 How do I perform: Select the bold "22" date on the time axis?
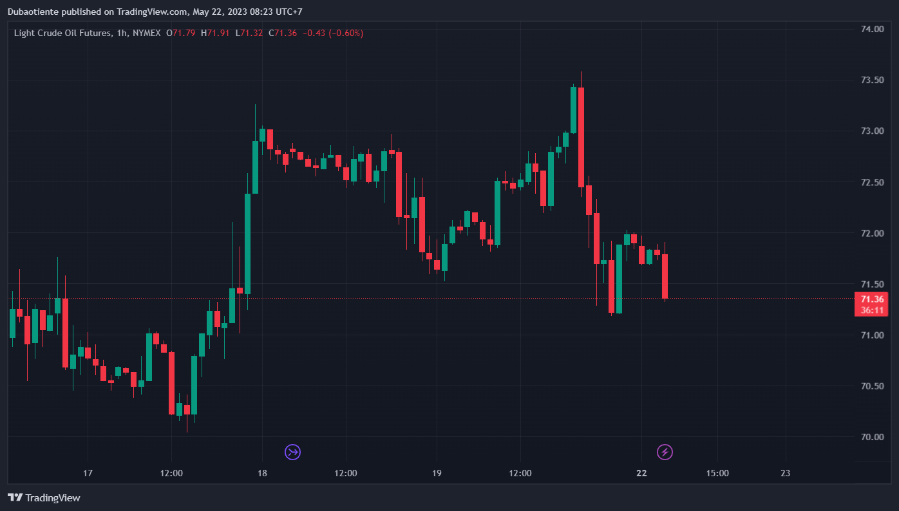pyautogui.click(x=641, y=473)
